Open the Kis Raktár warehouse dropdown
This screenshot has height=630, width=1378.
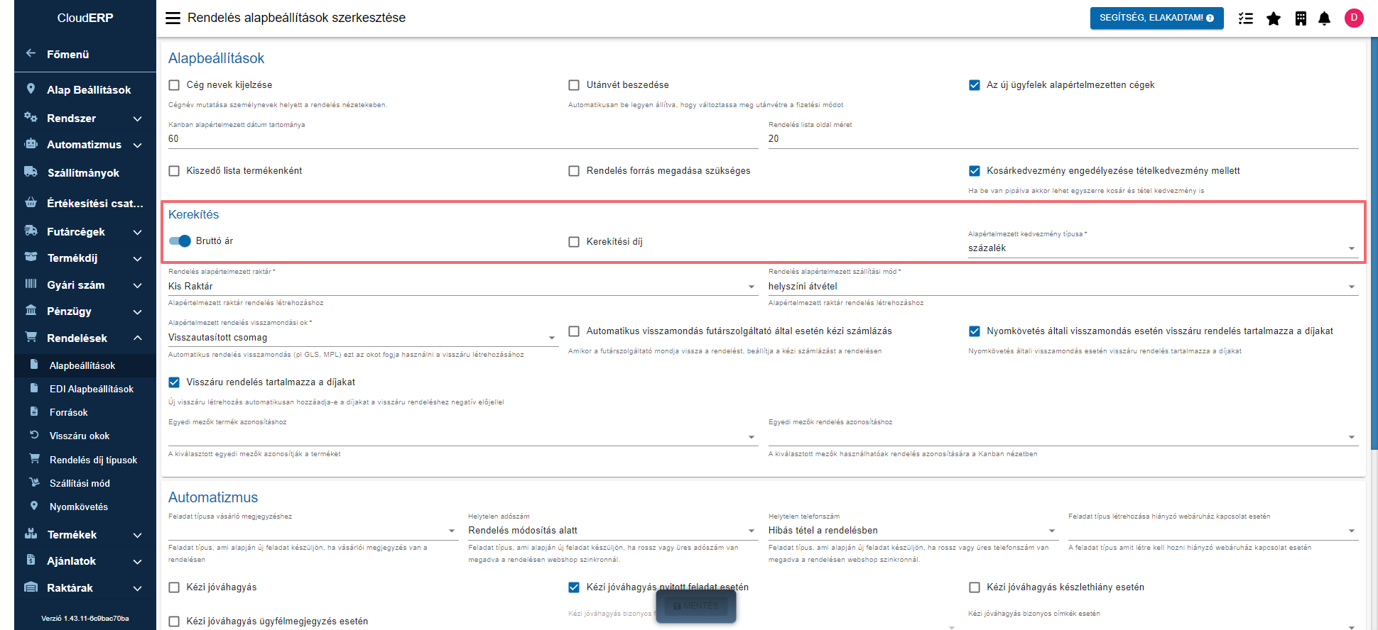[462, 287]
